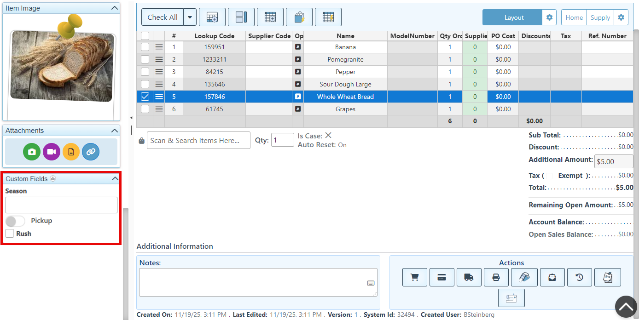The image size is (639, 320).
Task: Add a video attachment with purple icon
Action: [x=52, y=152]
